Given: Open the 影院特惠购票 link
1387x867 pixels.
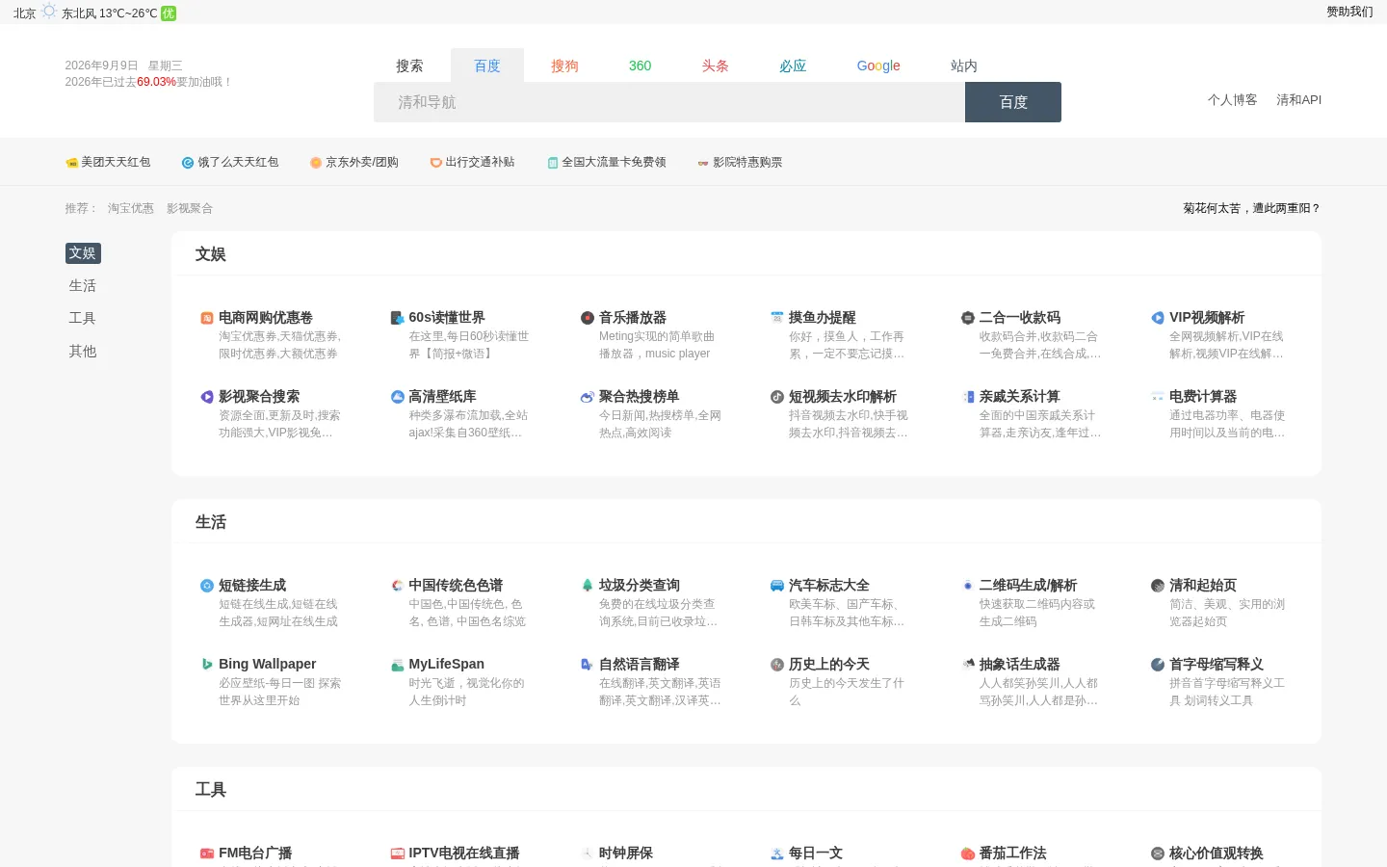Looking at the screenshot, I should point(740,162).
